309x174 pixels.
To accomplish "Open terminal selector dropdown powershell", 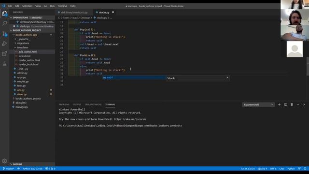I will point(258,104).
